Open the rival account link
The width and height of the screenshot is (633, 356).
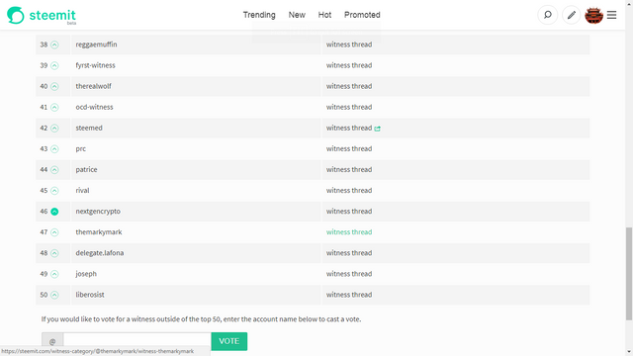click(x=82, y=191)
